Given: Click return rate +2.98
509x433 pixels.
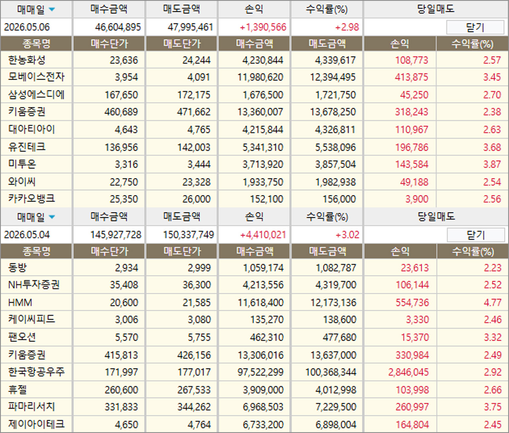Looking at the screenshot, I should (347, 27).
